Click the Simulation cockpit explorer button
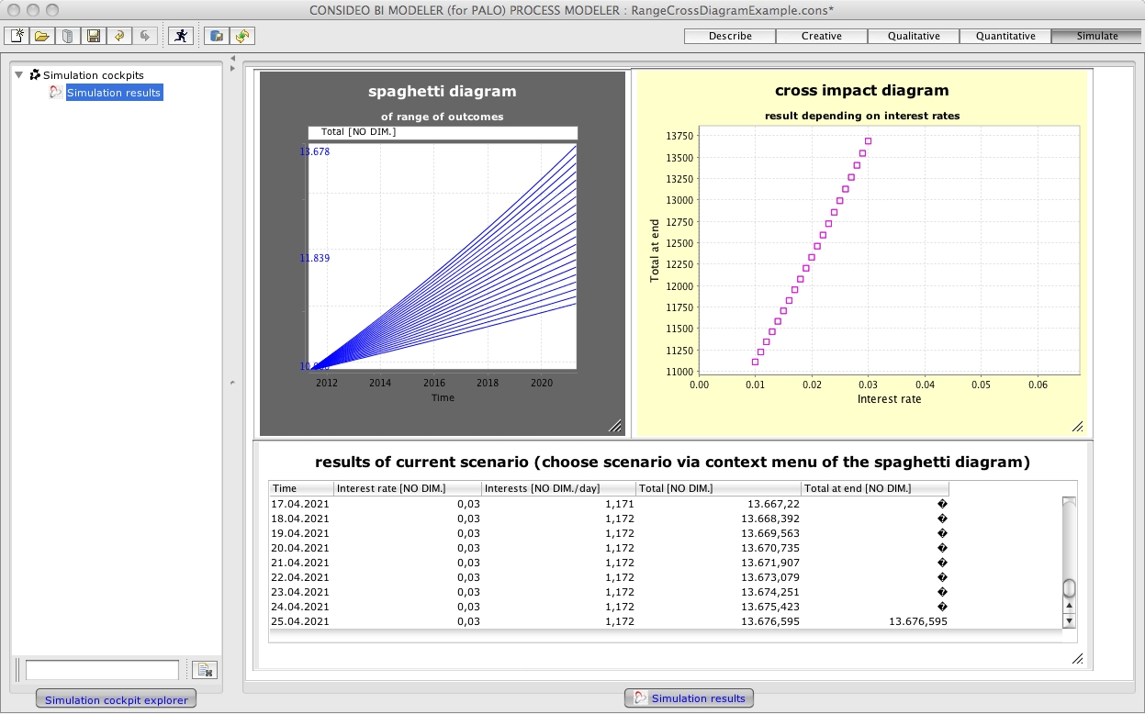 pyautogui.click(x=116, y=699)
